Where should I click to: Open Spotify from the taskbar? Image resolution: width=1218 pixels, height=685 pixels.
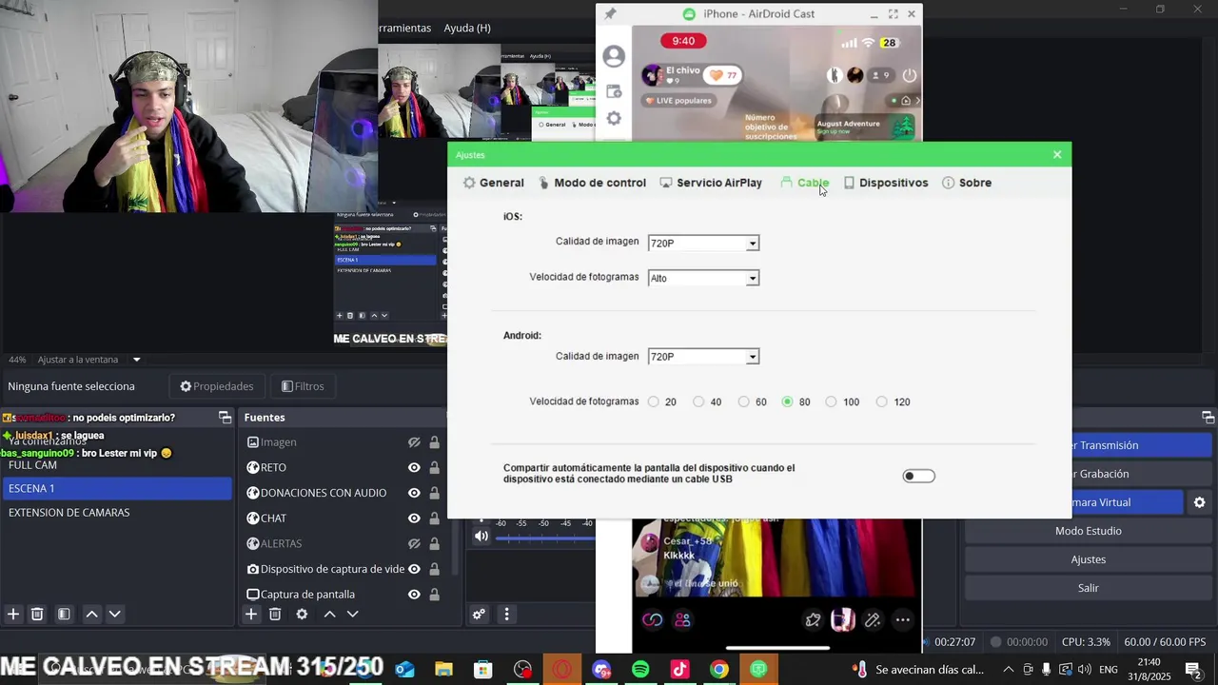(x=640, y=670)
